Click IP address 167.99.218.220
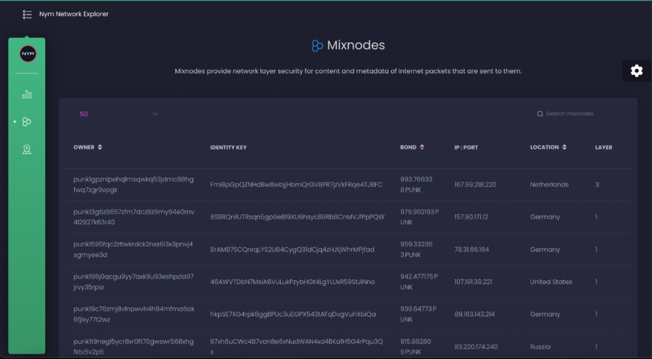Screen dimensions: 652x359 (x=475, y=184)
